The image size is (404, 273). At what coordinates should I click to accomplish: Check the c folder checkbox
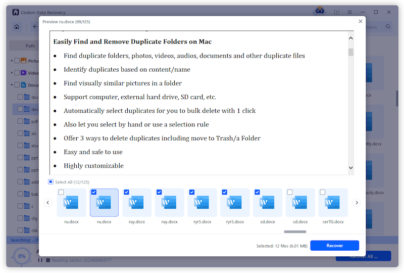coord(20,206)
